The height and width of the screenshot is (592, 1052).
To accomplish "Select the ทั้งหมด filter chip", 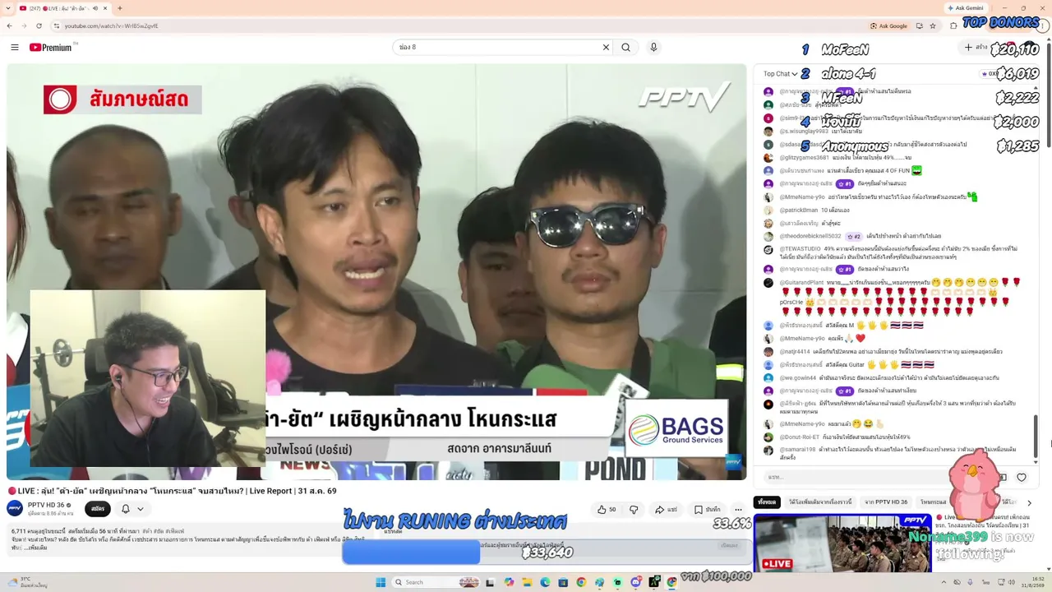I will pyautogui.click(x=767, y=502).
